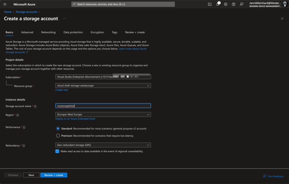This screenshot has height=184, width=289.
Task: Launch Cloud Shell from the top bar
Action: point(210,4)
